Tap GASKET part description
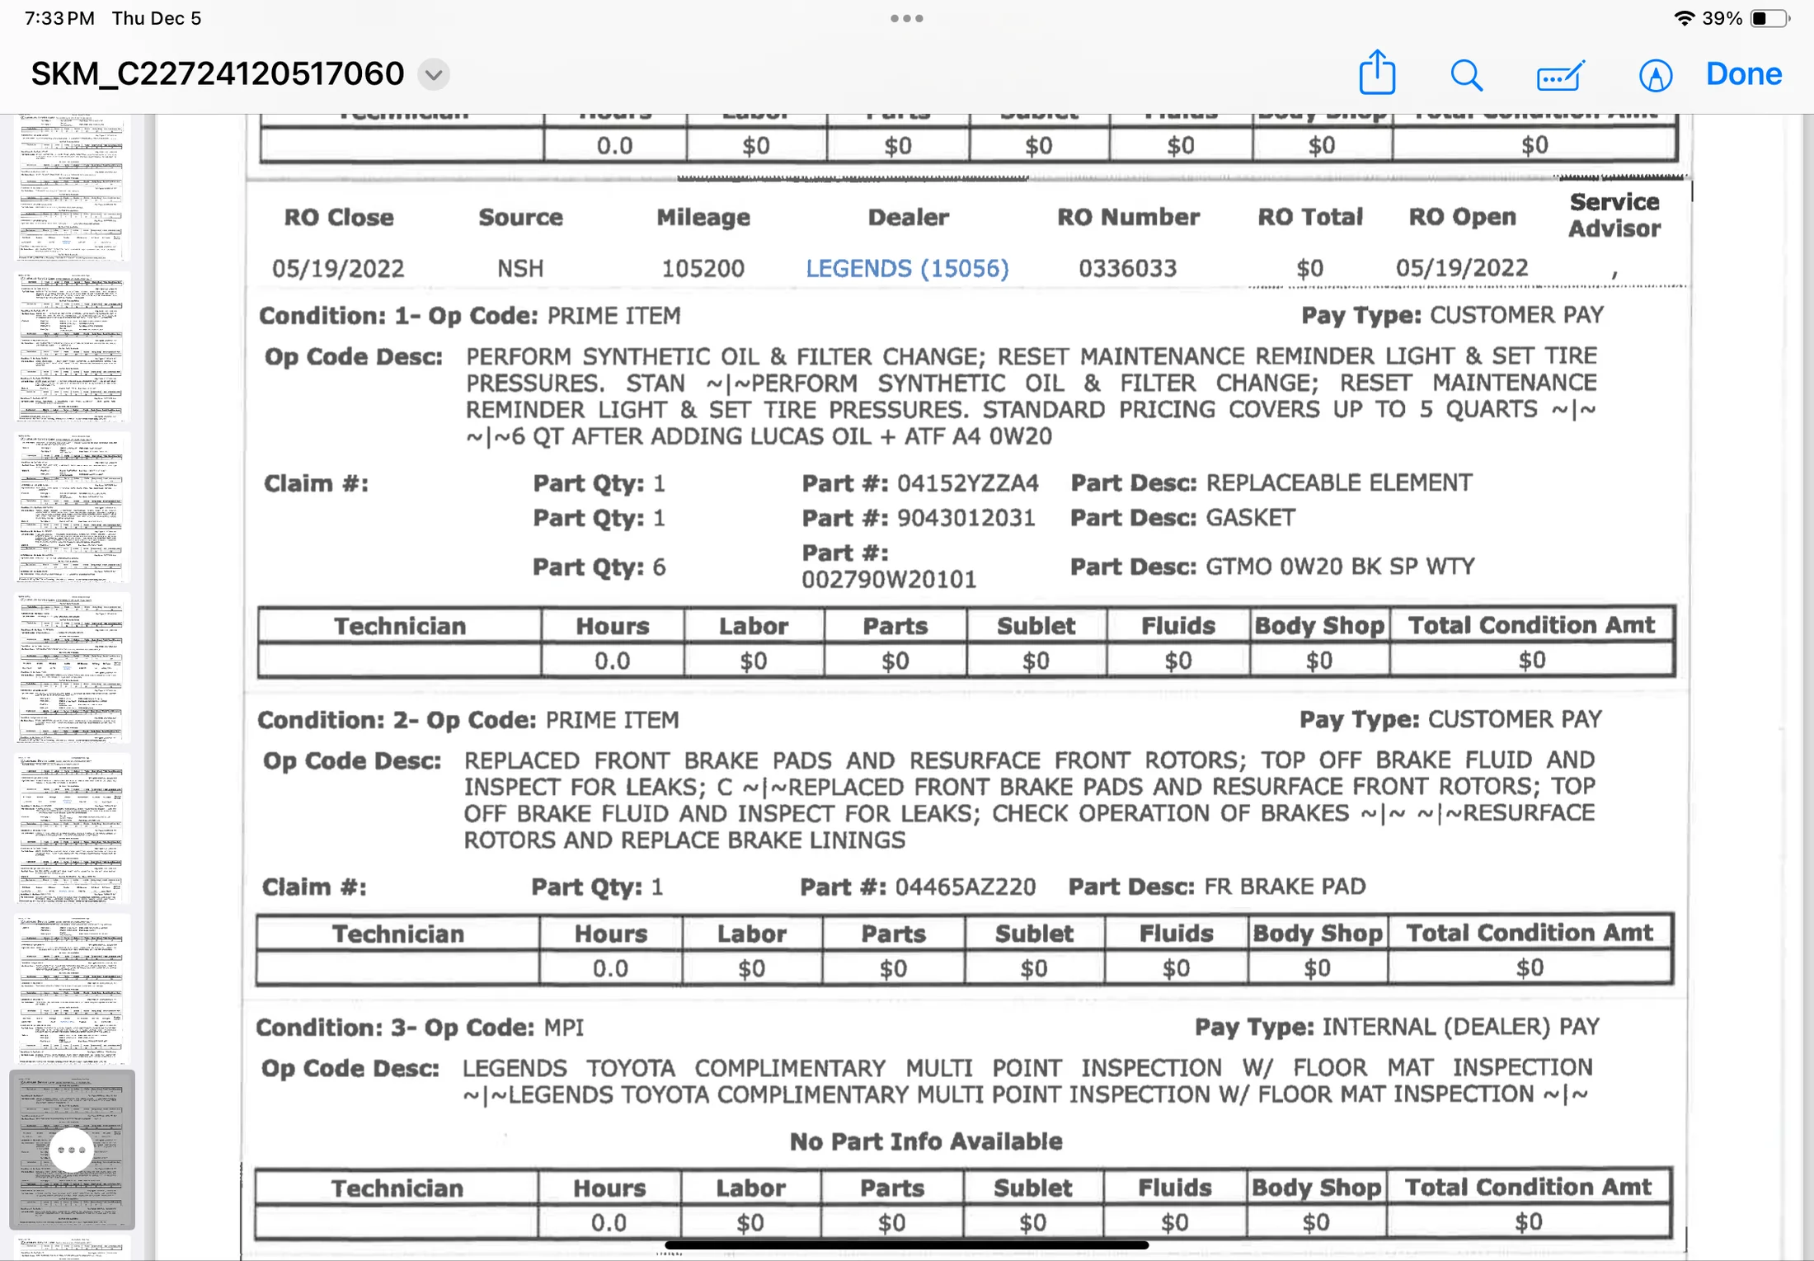 [x=1251, y=518]
